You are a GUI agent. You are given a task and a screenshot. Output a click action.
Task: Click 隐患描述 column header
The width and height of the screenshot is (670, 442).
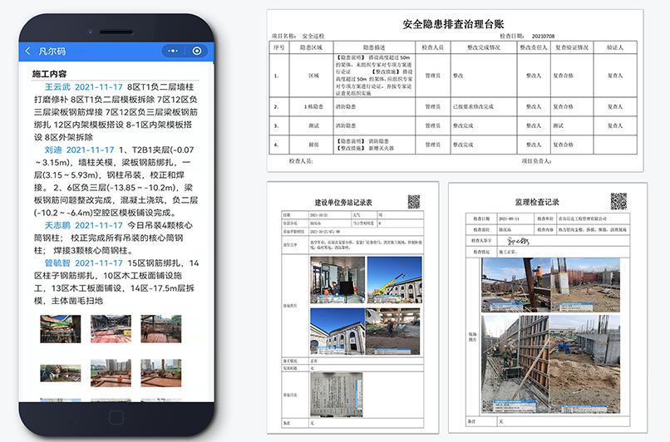click(x=374, y=47)
